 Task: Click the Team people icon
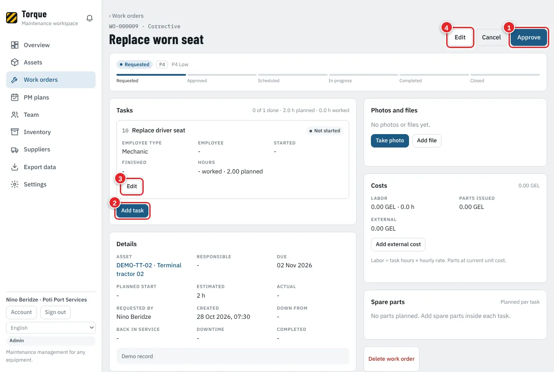point(15,115)
